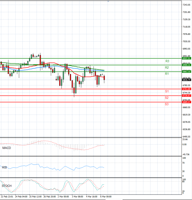Click the MACD indicator label
This screenshot has height=200, width=192.
click(x=7, y=148)
